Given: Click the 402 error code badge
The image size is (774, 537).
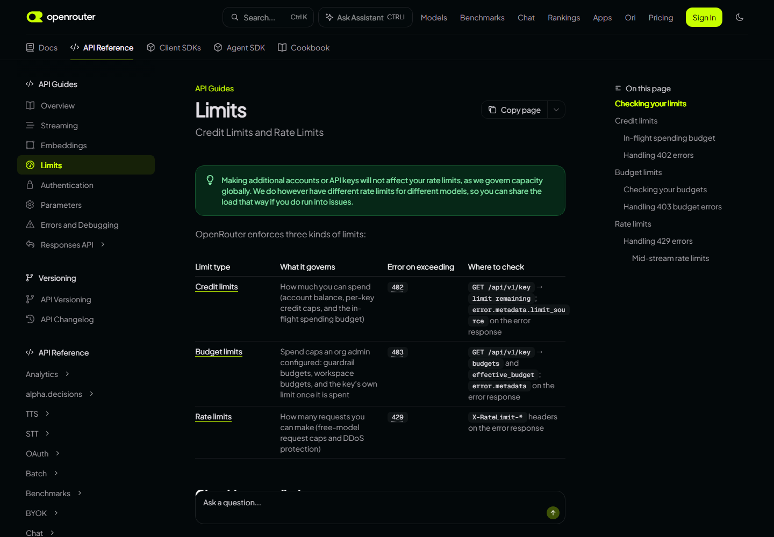Looking at the screenshot, I should [x=398, y=287].
